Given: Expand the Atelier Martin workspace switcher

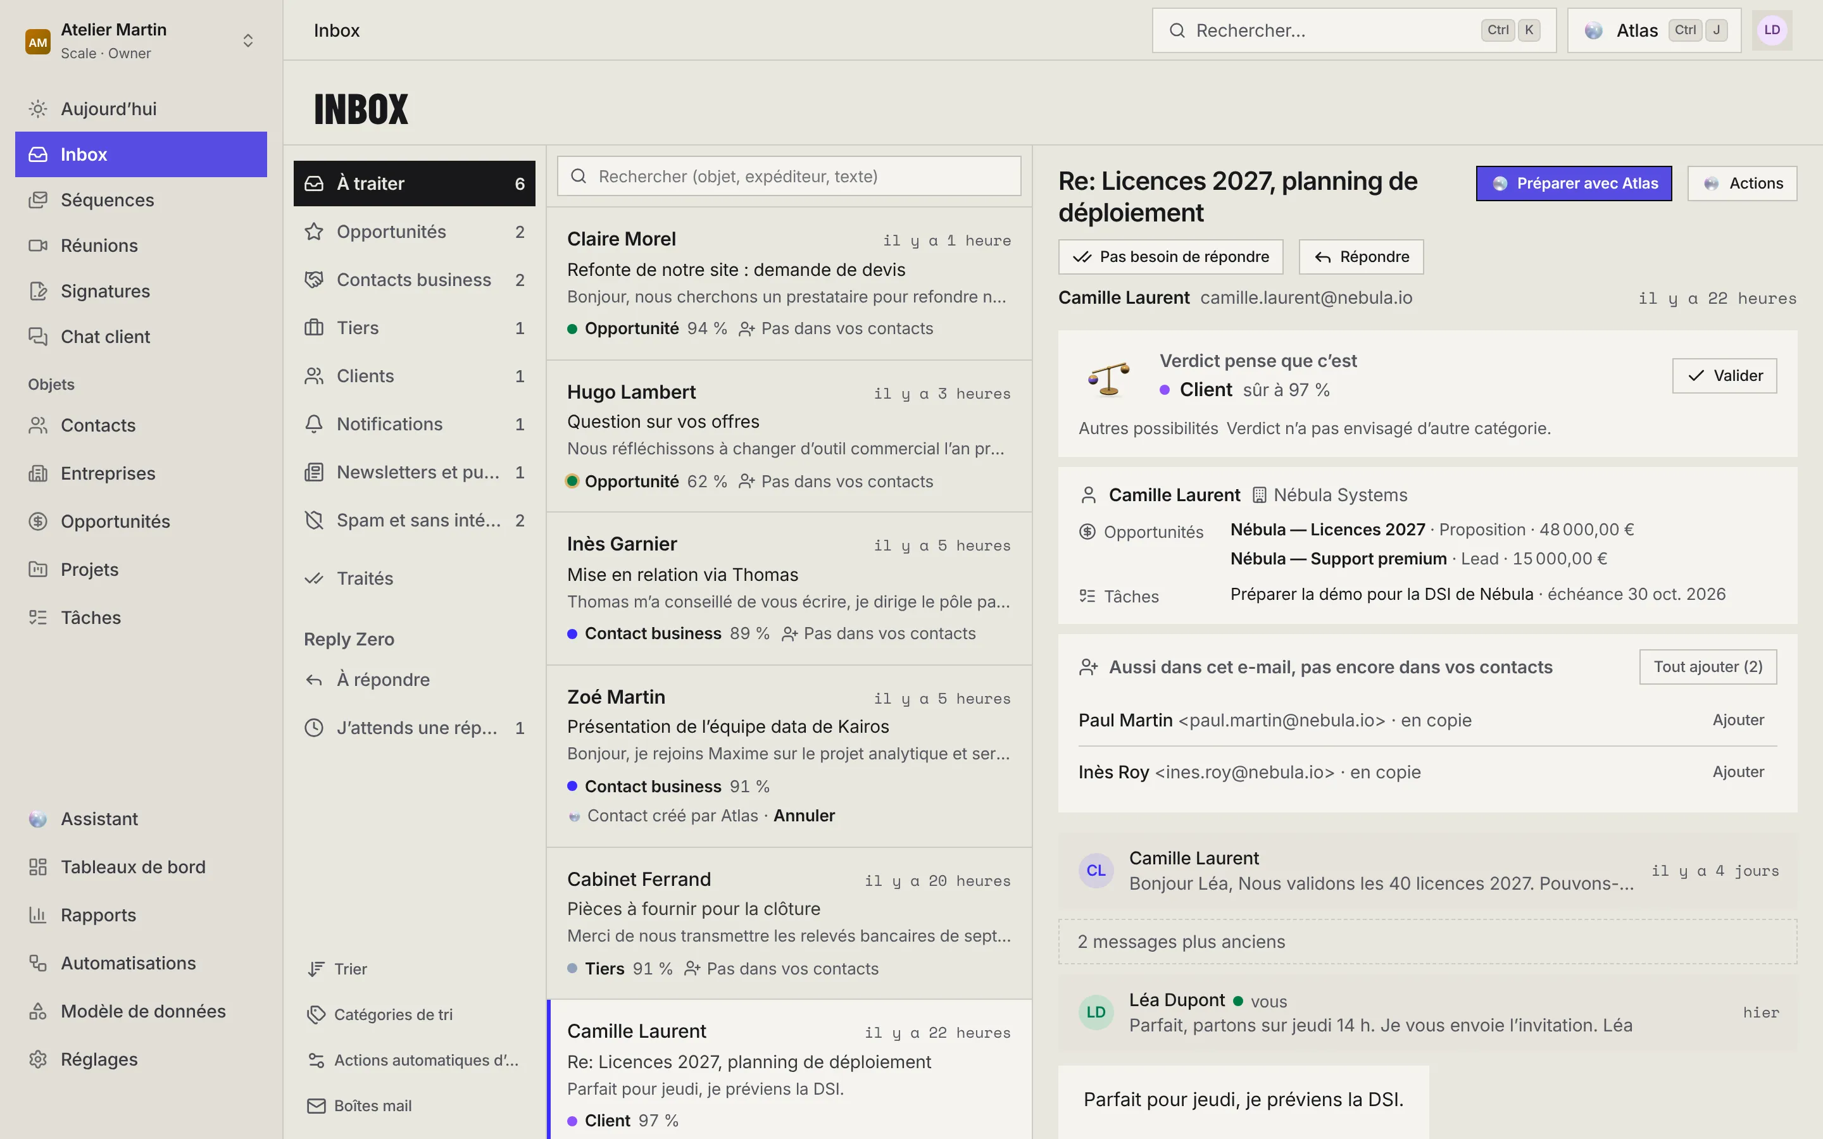Looking at the screenshot, I should pos(141,40).
